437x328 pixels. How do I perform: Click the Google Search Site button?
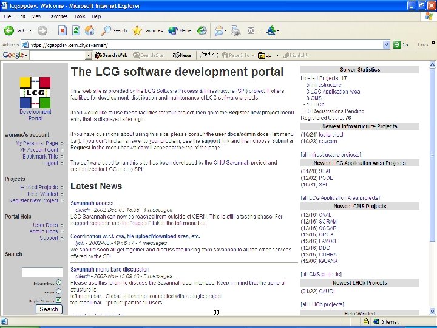pyautogui.click(x=148, y=55)
